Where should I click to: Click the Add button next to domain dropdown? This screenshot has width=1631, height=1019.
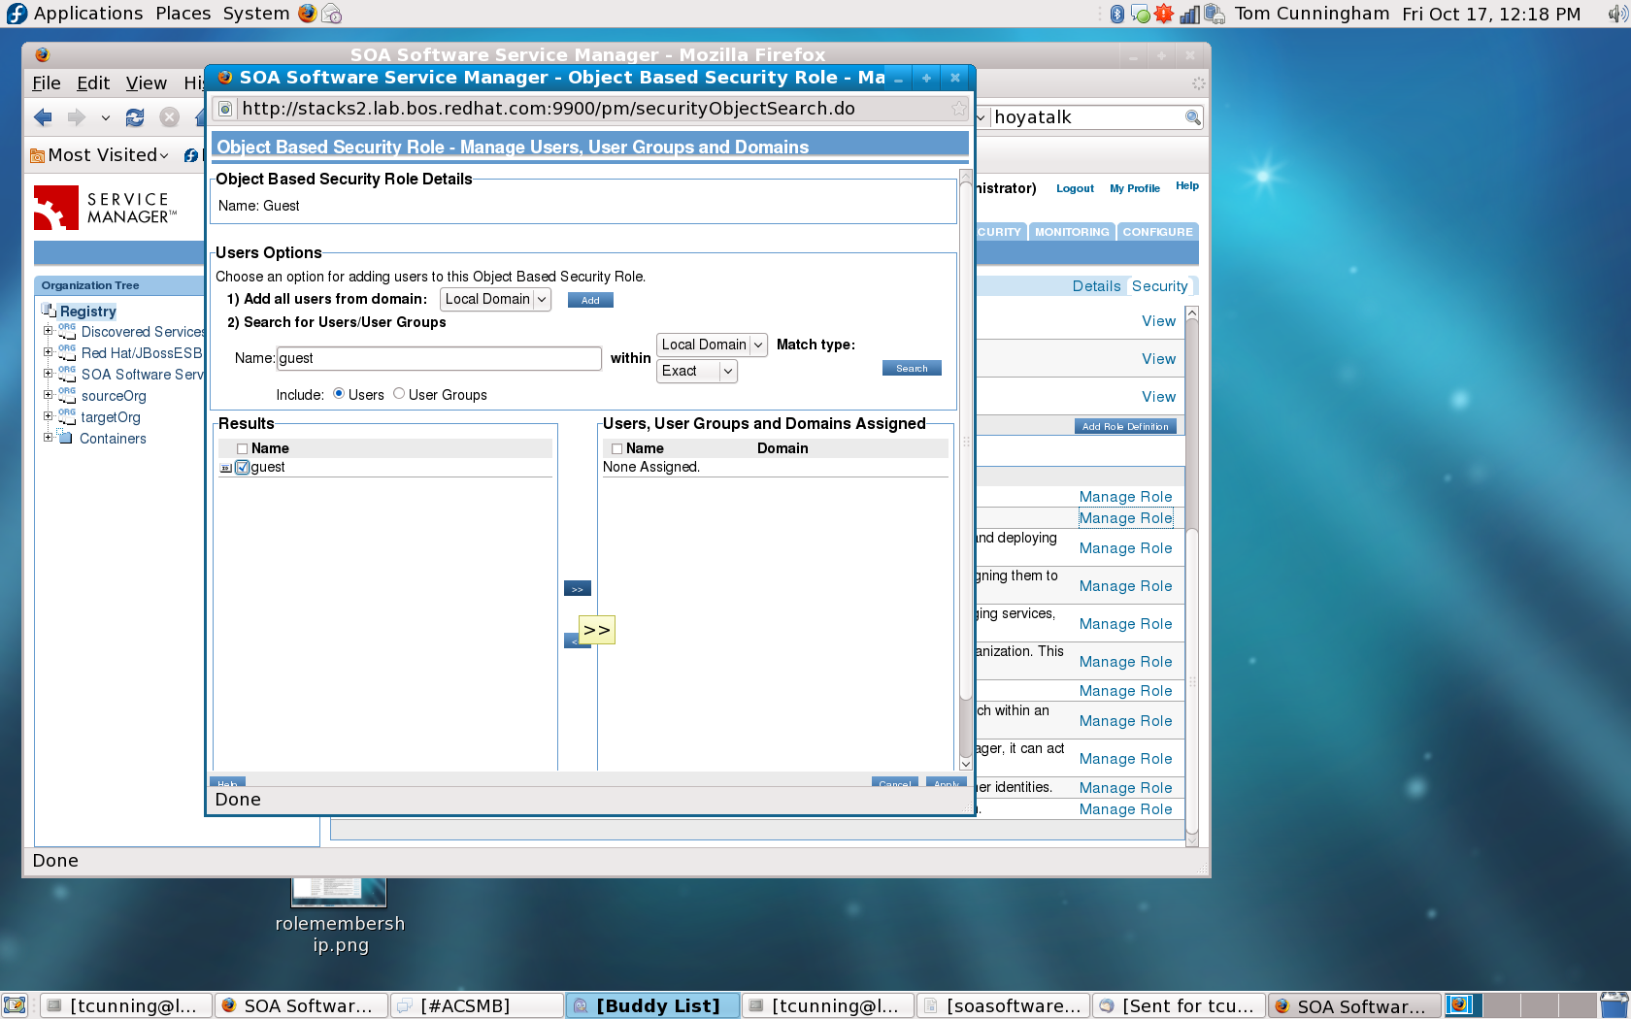tap(590, 301)
